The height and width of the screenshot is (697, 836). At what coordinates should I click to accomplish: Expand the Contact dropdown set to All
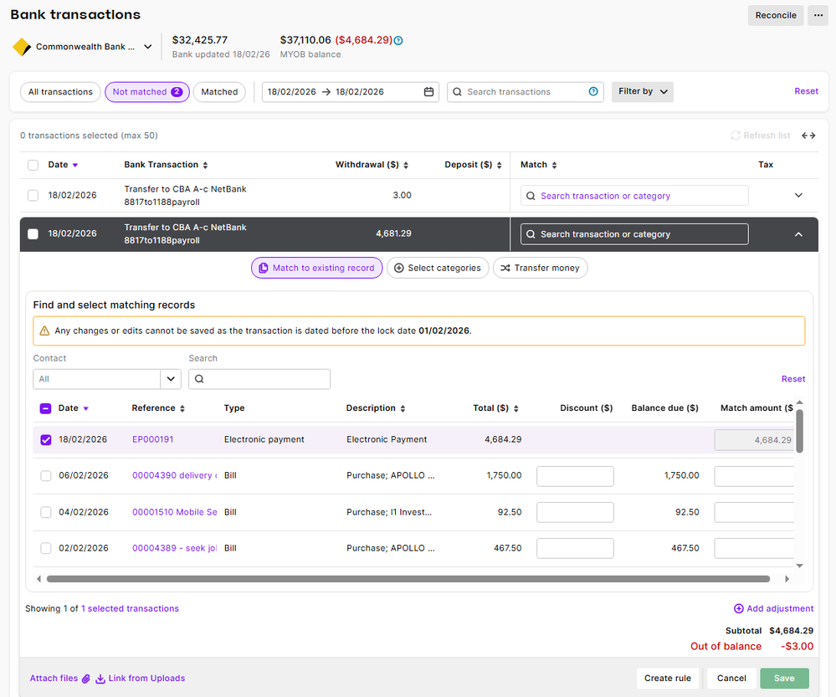(172, 379)
